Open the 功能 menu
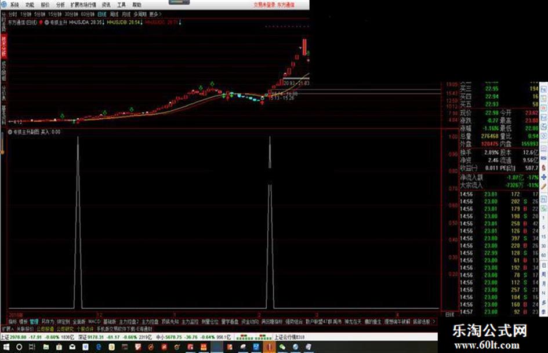Image resolution: width=548 pixels, height=353 pixels. click(30, 5)
